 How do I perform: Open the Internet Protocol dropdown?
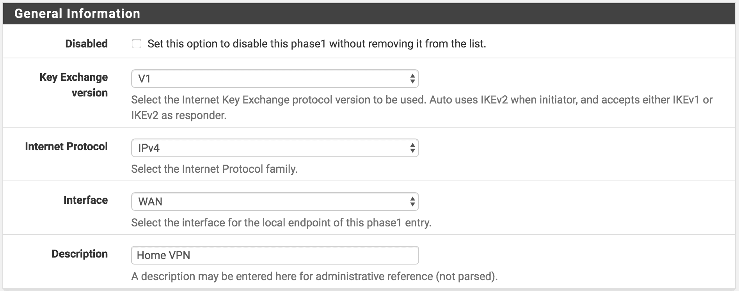click(x=275, y=148)
